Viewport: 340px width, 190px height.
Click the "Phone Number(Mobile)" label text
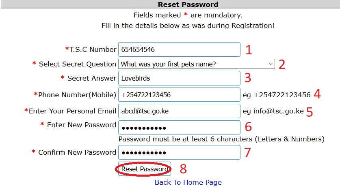point(77,95)
